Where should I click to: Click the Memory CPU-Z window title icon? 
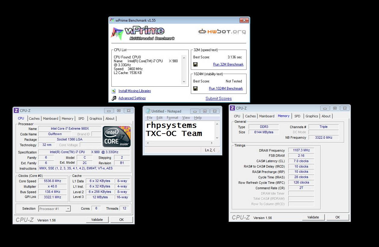pyautogui.click(x=233, y=108)
